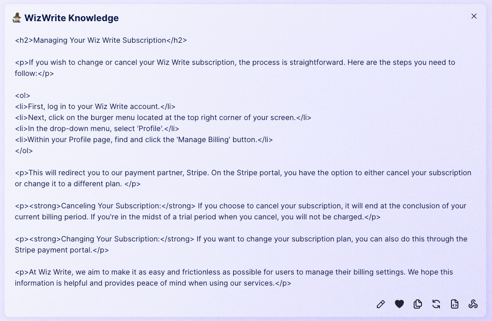Viewport: 492px width, 321px height.
Task: Click the webhook icon
Action: click(x=473, y=304)
